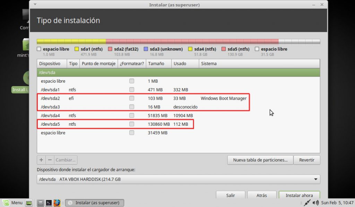Select the Instalar taskbar window entry

coord(95,203)
